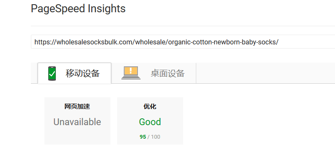Click the laptop warning icon
The height and width of the screenshot is (156, 335).
pos(131,73)
